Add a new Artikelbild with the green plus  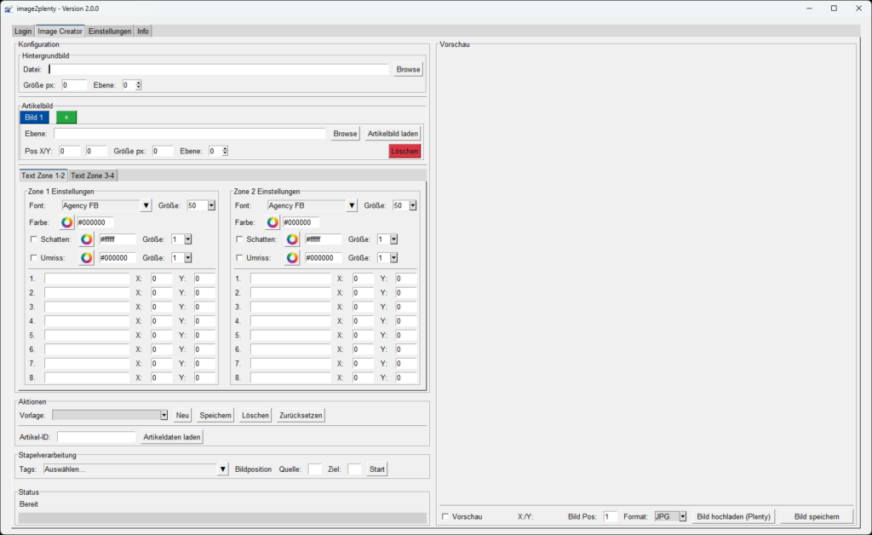[66, 118]
